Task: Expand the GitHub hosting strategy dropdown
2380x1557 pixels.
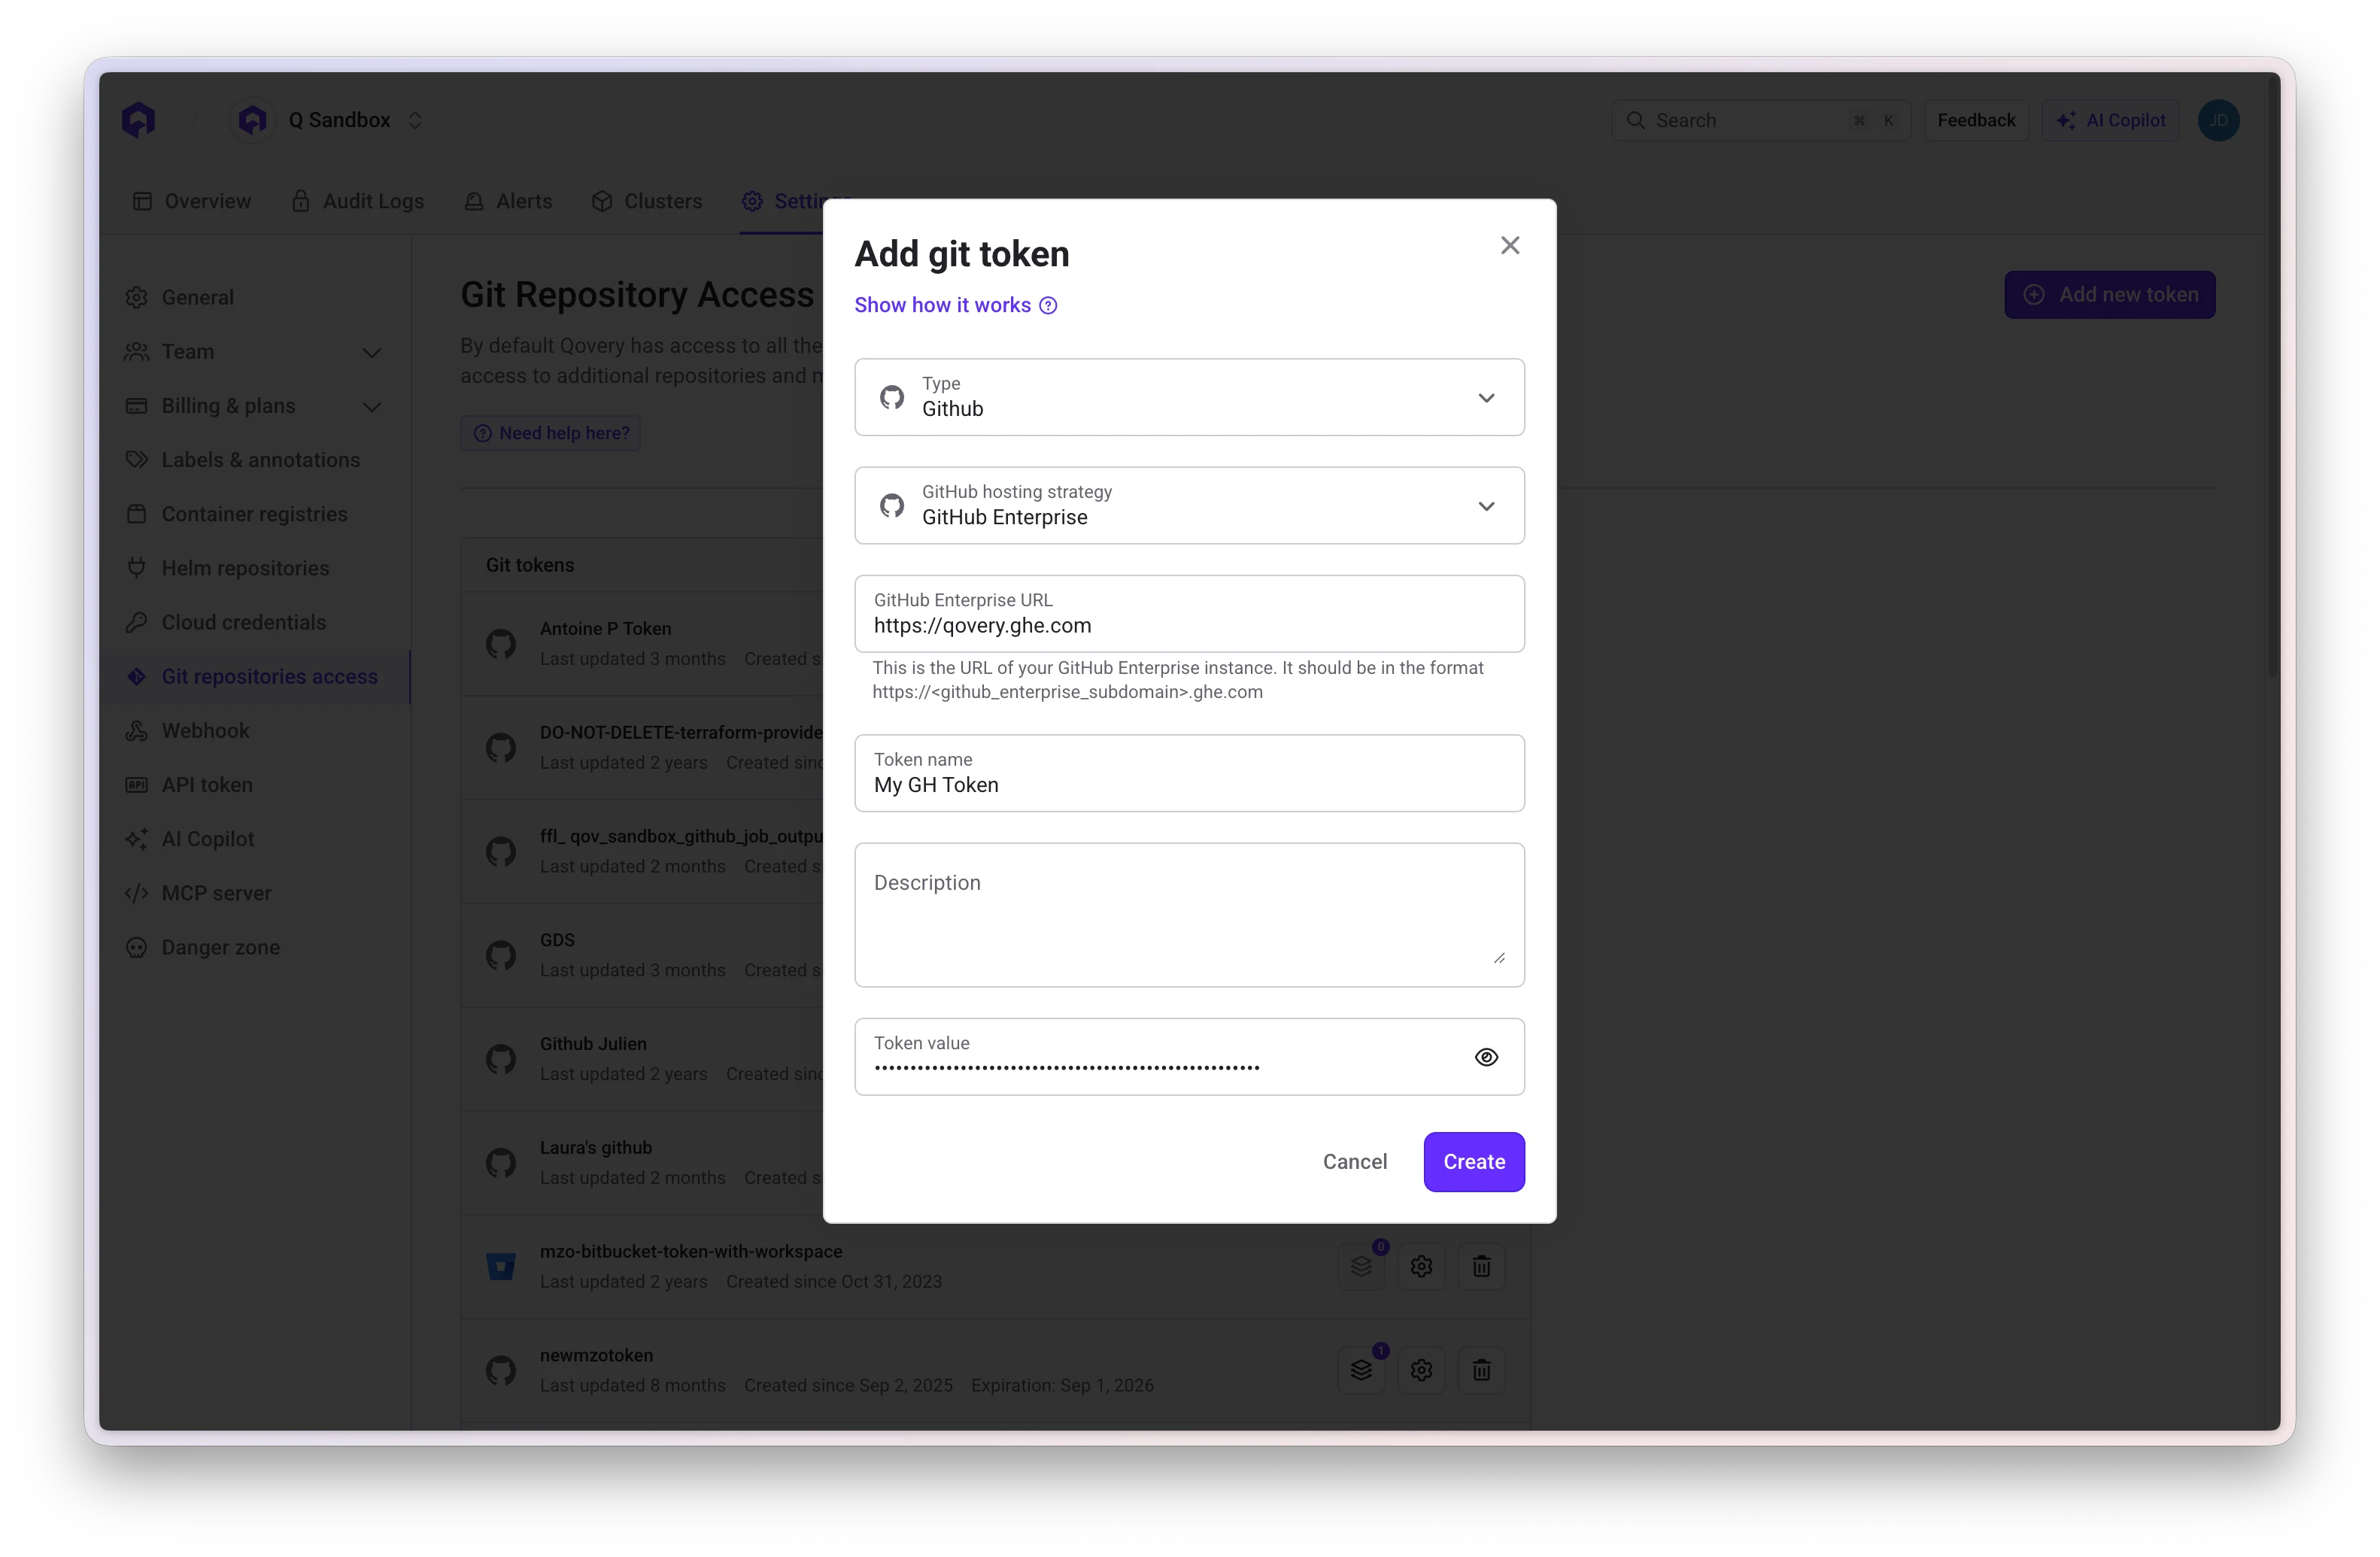Action: point(1189,505)
